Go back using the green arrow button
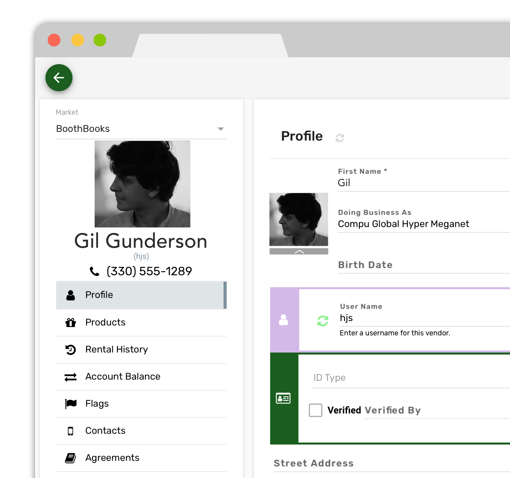 tap(59, 78)
